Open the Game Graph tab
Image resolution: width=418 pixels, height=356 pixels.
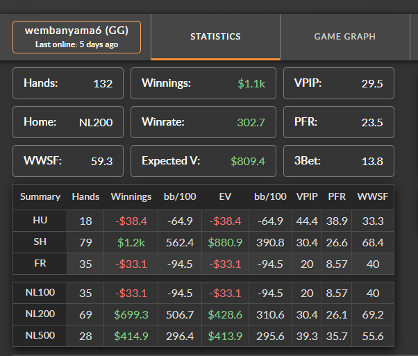pyautogui.click(x=344, y=37)
